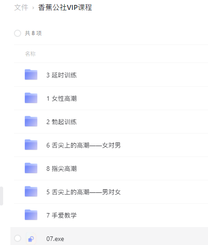
Task: Toggle the select-all circle beside 共 8 项
Action: tap(18, 33)
